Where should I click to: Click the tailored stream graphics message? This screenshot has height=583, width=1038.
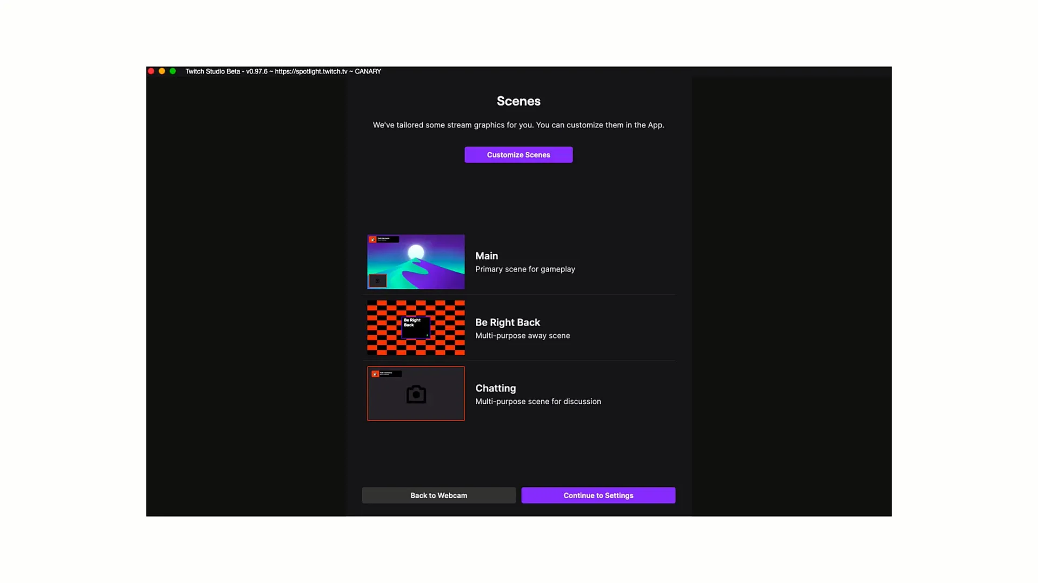pyautogui.click(x=518, y=125)
